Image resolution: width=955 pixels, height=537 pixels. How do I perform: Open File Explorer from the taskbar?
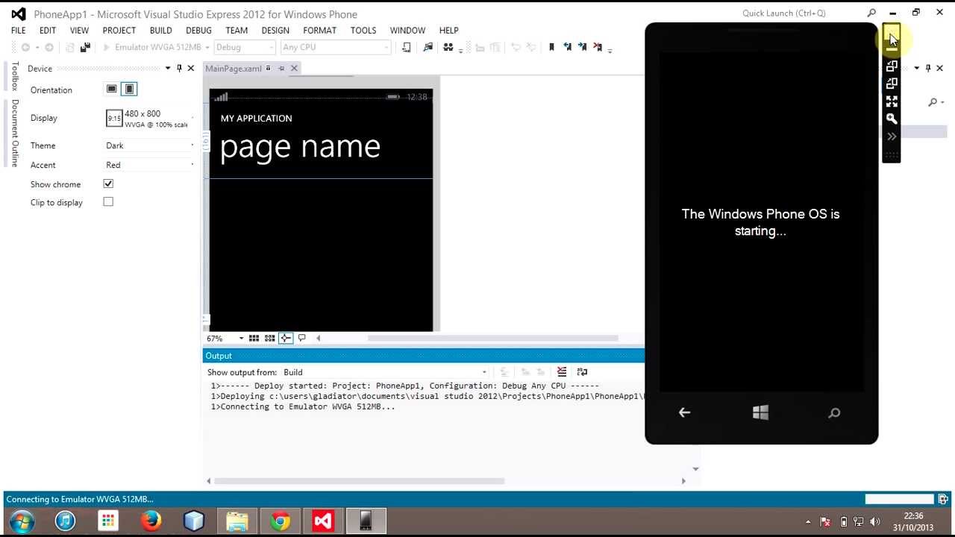pos(237,521)
